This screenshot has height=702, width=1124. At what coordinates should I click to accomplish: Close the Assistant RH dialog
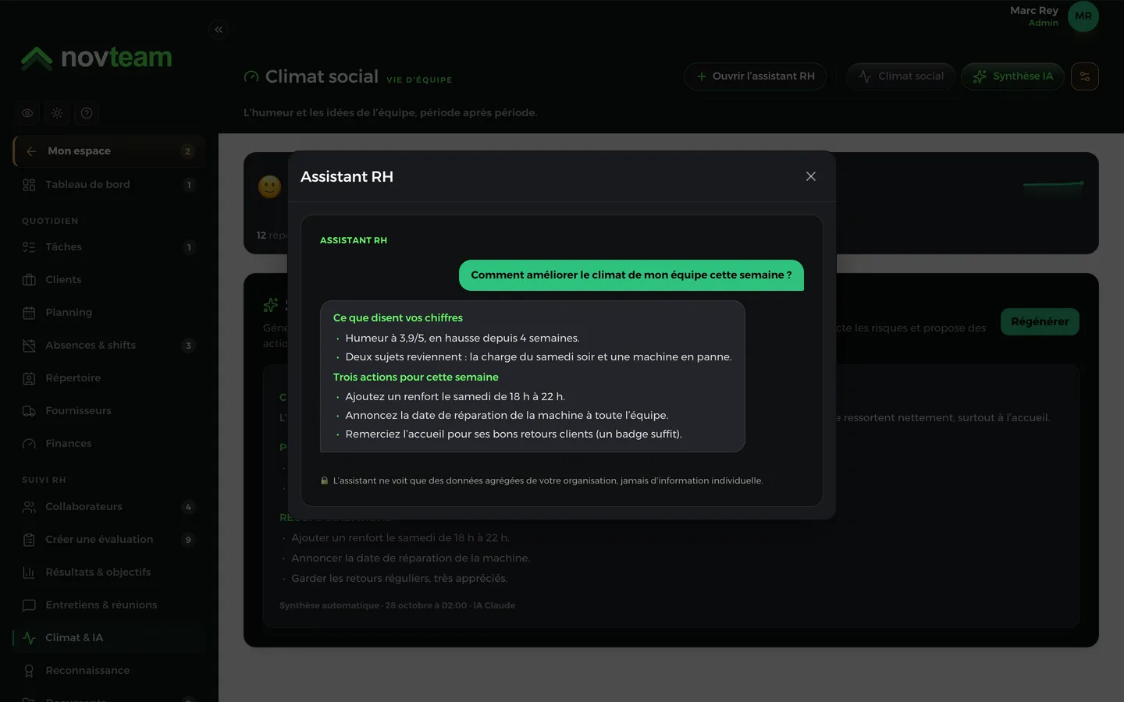point(811,176)
